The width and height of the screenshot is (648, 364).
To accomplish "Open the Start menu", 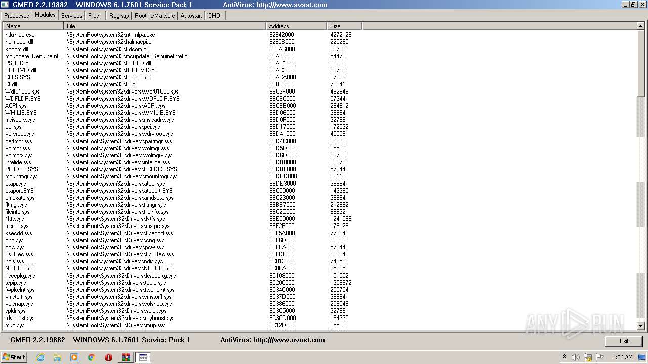I will [14, 357].
